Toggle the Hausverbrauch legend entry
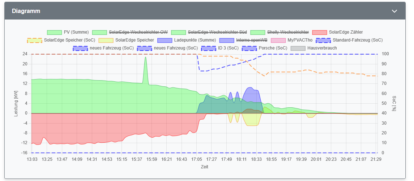This screenshot has width=414, height=181. [322, 48]
